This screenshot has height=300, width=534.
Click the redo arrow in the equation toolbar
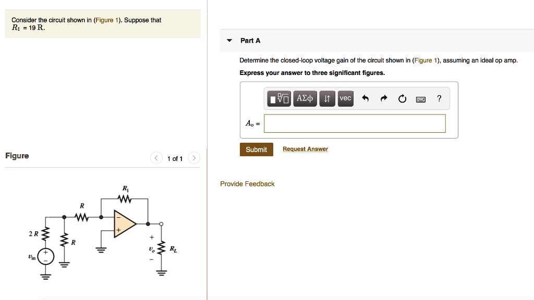point(383,98)
